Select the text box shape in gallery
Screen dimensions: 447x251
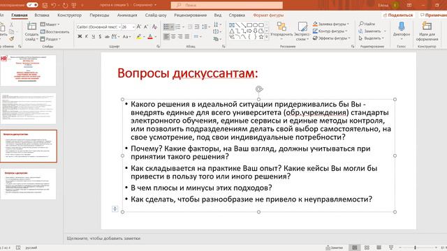(232, 25)
